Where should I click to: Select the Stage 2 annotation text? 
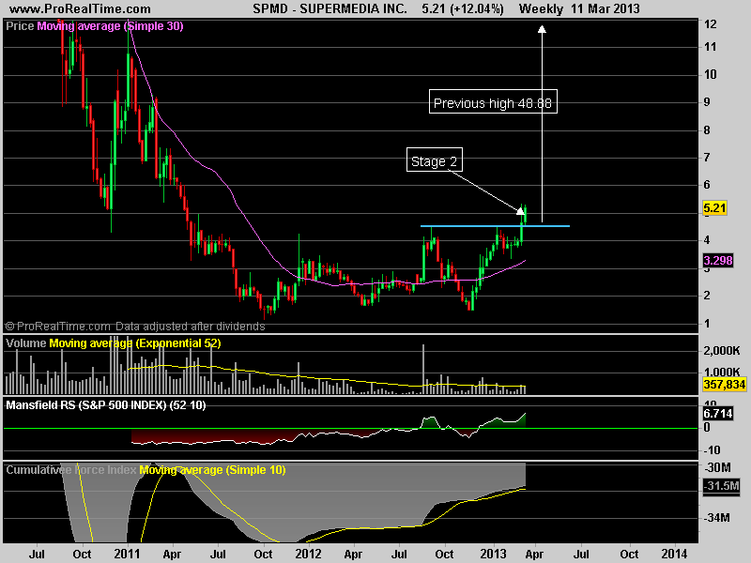(x=434, y=161)
